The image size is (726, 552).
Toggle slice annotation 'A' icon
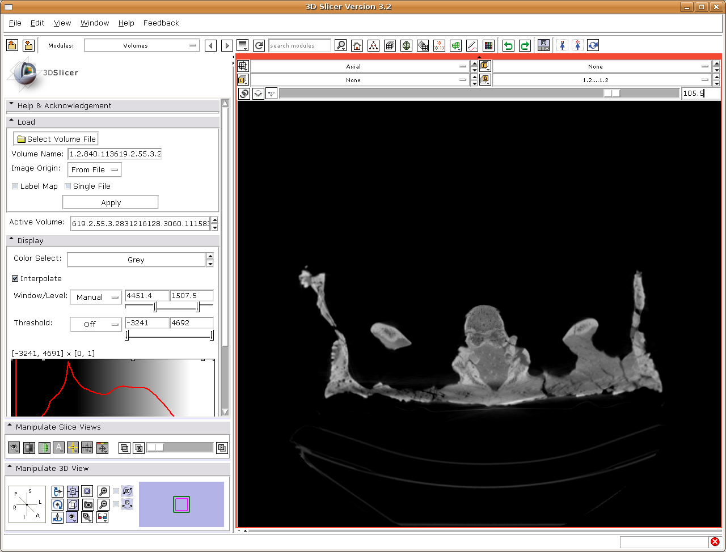pyautogui.click(x=58, y=448)
